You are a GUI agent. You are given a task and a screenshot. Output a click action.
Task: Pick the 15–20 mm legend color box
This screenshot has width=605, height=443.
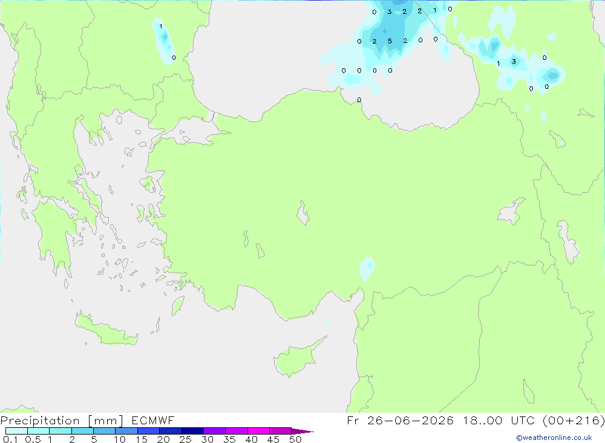click(x=148, y=431)
